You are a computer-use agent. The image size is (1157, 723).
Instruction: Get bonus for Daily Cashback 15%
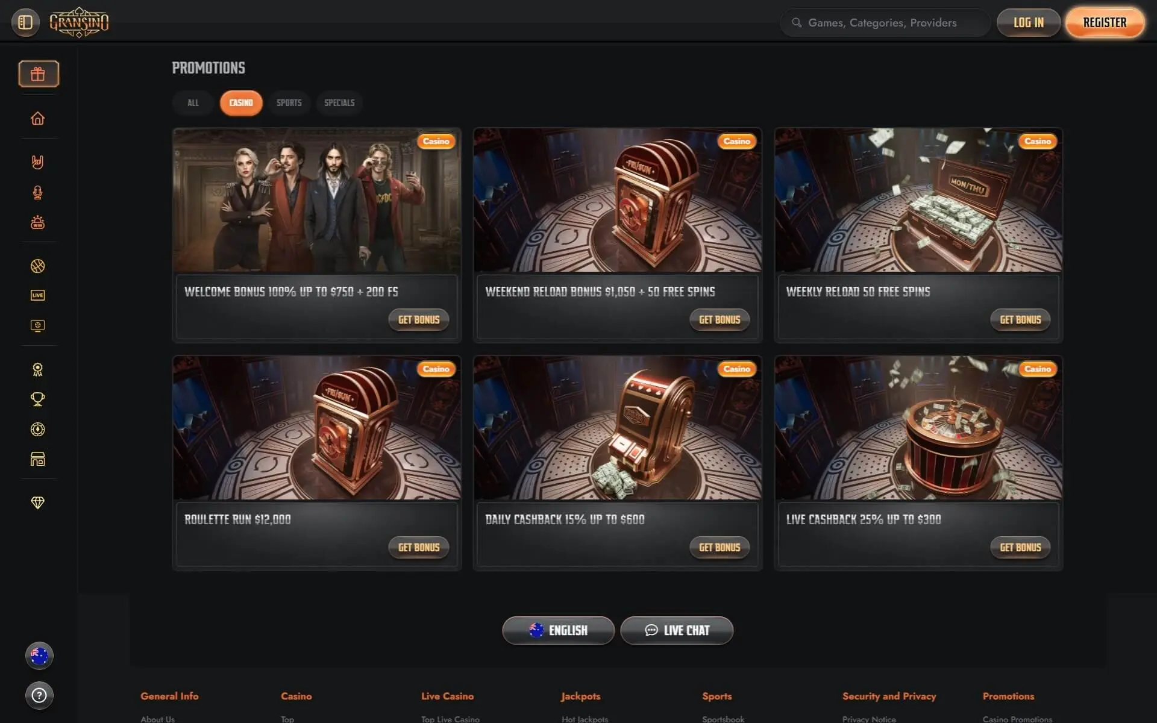pos(719,548)
